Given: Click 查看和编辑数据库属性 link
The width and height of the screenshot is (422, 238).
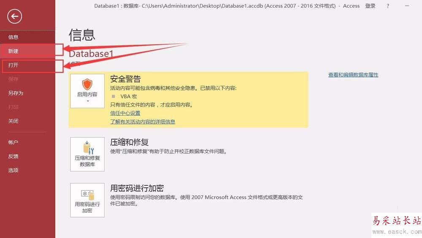Looking at the screenshot, I should (x=353, y=75).
